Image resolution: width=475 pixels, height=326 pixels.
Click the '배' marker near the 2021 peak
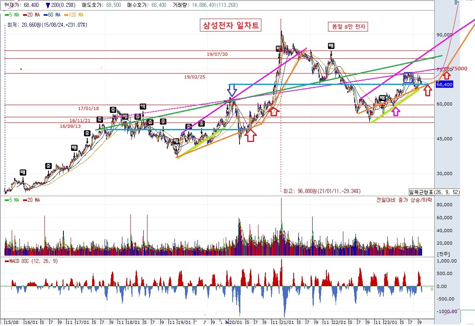tap(279, 49)
